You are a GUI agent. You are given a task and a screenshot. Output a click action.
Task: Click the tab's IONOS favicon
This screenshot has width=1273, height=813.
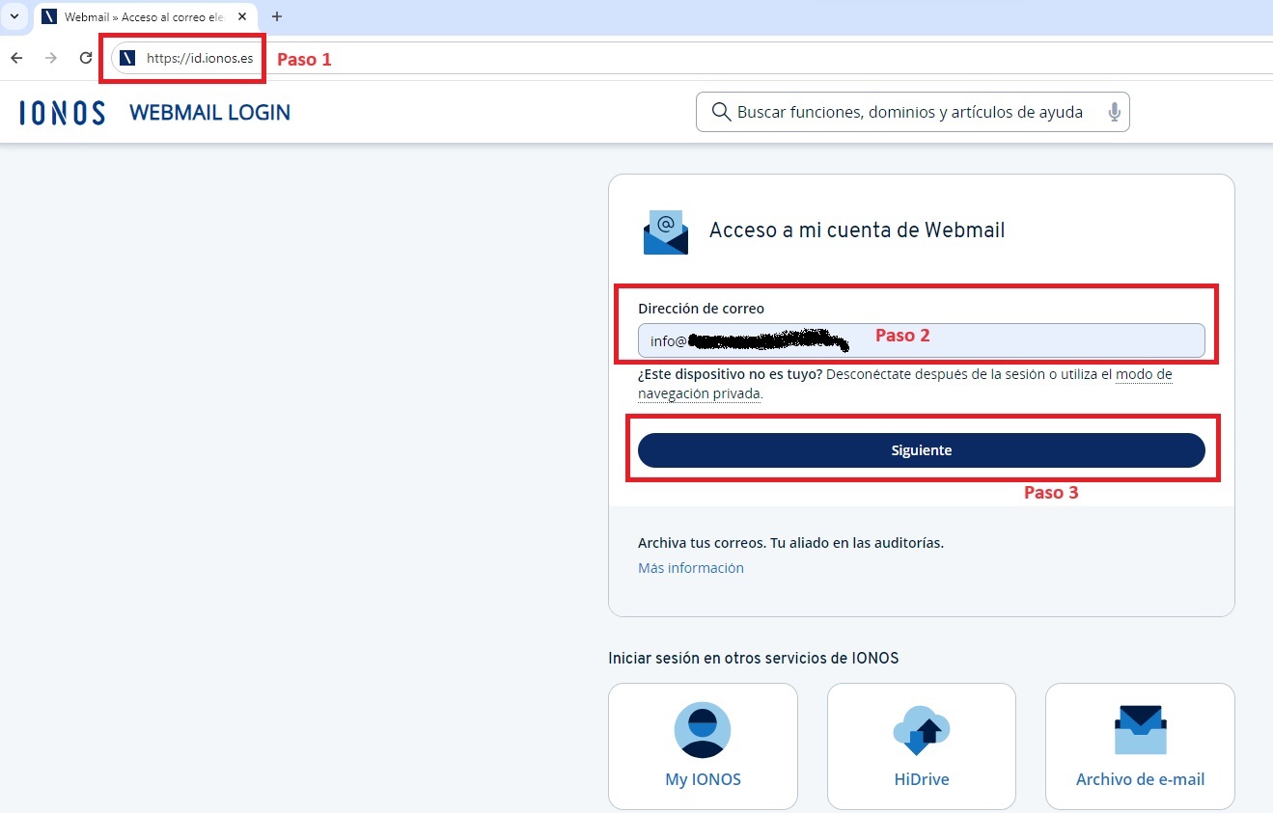pyautogui.click(x=49, y=17)
